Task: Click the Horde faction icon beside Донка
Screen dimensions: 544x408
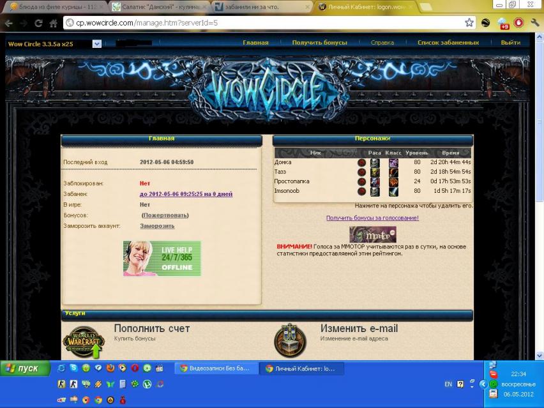Action: click(361, 163)
